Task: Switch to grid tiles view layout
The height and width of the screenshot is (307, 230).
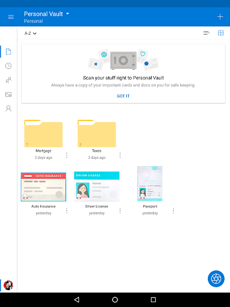Action: click(220, 33)
